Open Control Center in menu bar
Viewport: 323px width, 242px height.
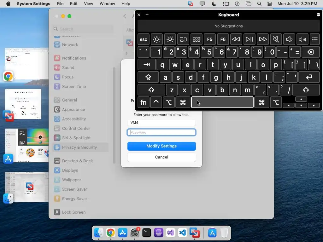point(270,4)
